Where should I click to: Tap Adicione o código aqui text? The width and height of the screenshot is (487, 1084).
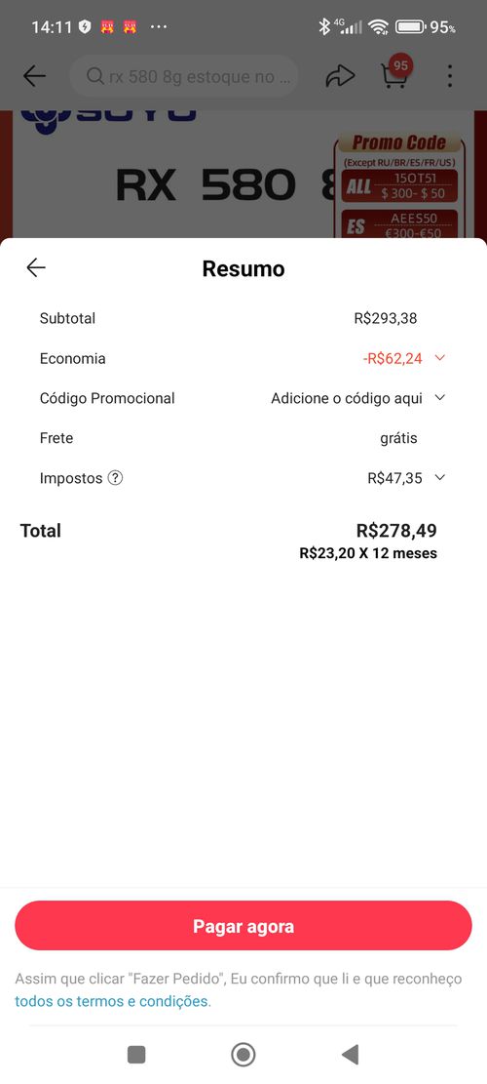click(x=347, y=398)
